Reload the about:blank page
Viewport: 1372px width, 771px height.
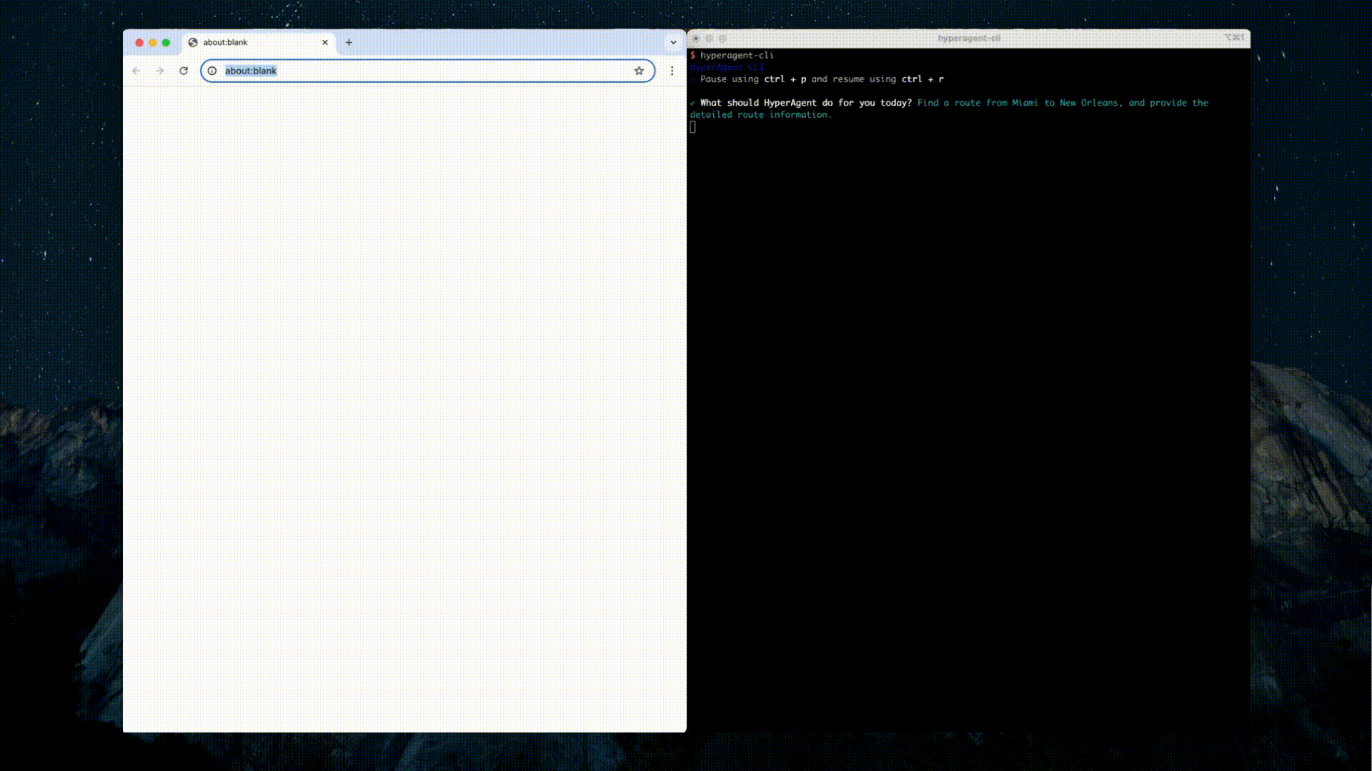coord(184,71)
